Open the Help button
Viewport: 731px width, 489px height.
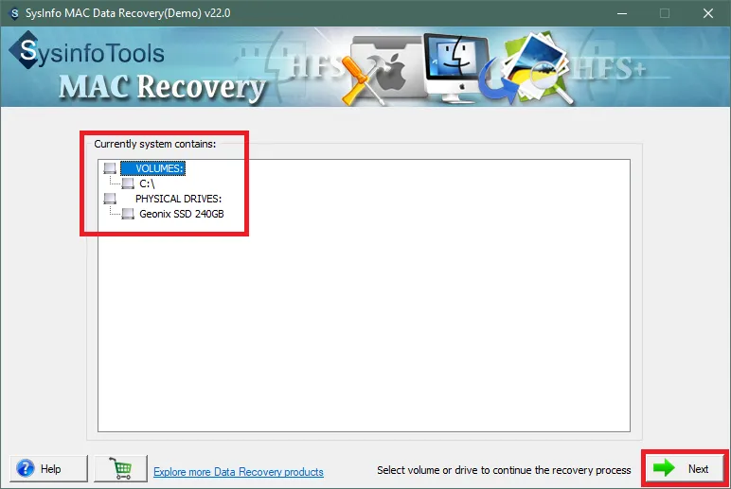[48, 468]
